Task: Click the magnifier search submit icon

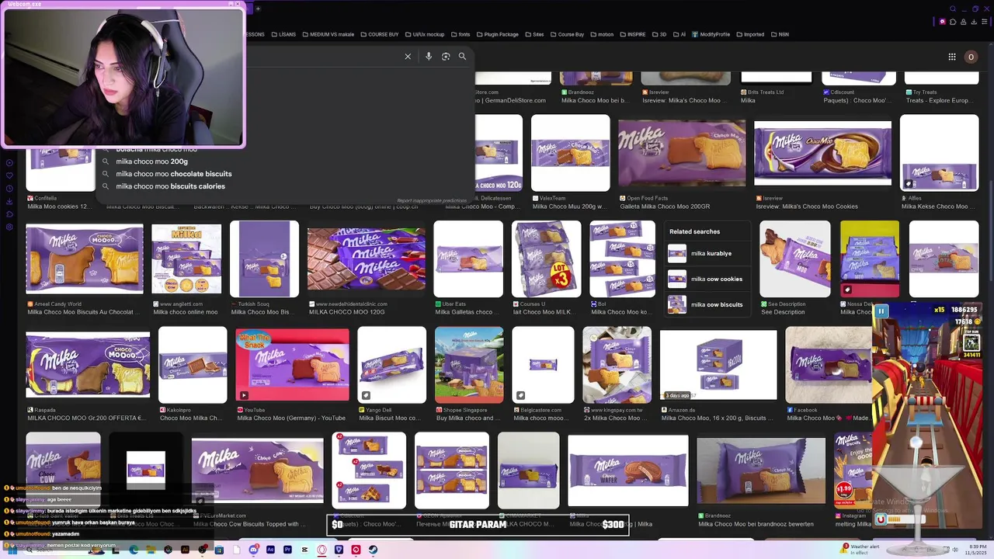Action: tap(462, 57)
